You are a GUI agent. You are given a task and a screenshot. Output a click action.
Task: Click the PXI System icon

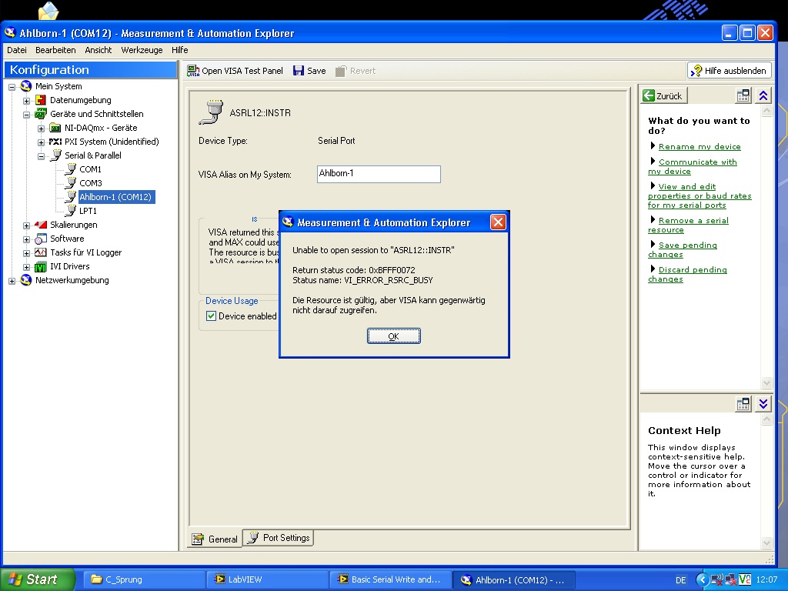[x=55, y=142]
